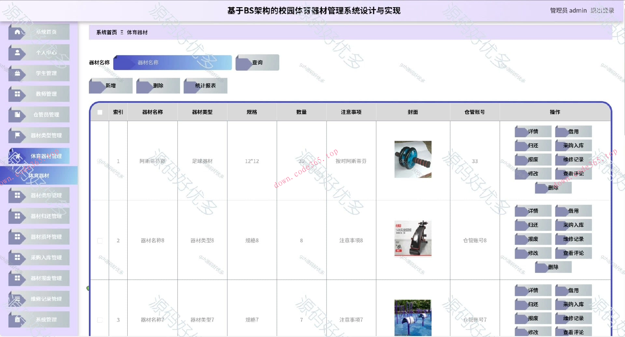The height and width of the screenshot is (337, 625).
Task: Click 采购入库 for the 足球器材 row
Action: [573, 145]
